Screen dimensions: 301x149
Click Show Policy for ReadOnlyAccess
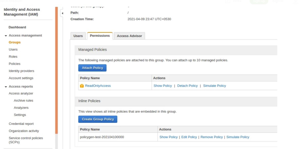[162, 86]
